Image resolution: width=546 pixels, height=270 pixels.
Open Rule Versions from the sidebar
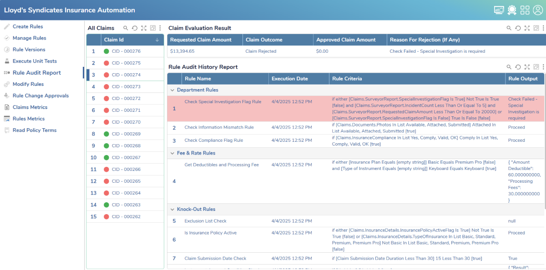pos(29,50)
